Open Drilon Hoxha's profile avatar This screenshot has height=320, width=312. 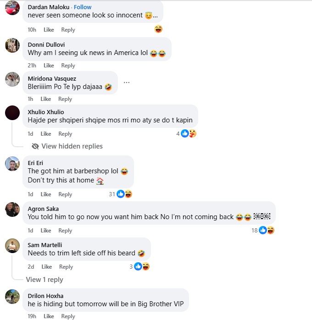pos(12,297)
